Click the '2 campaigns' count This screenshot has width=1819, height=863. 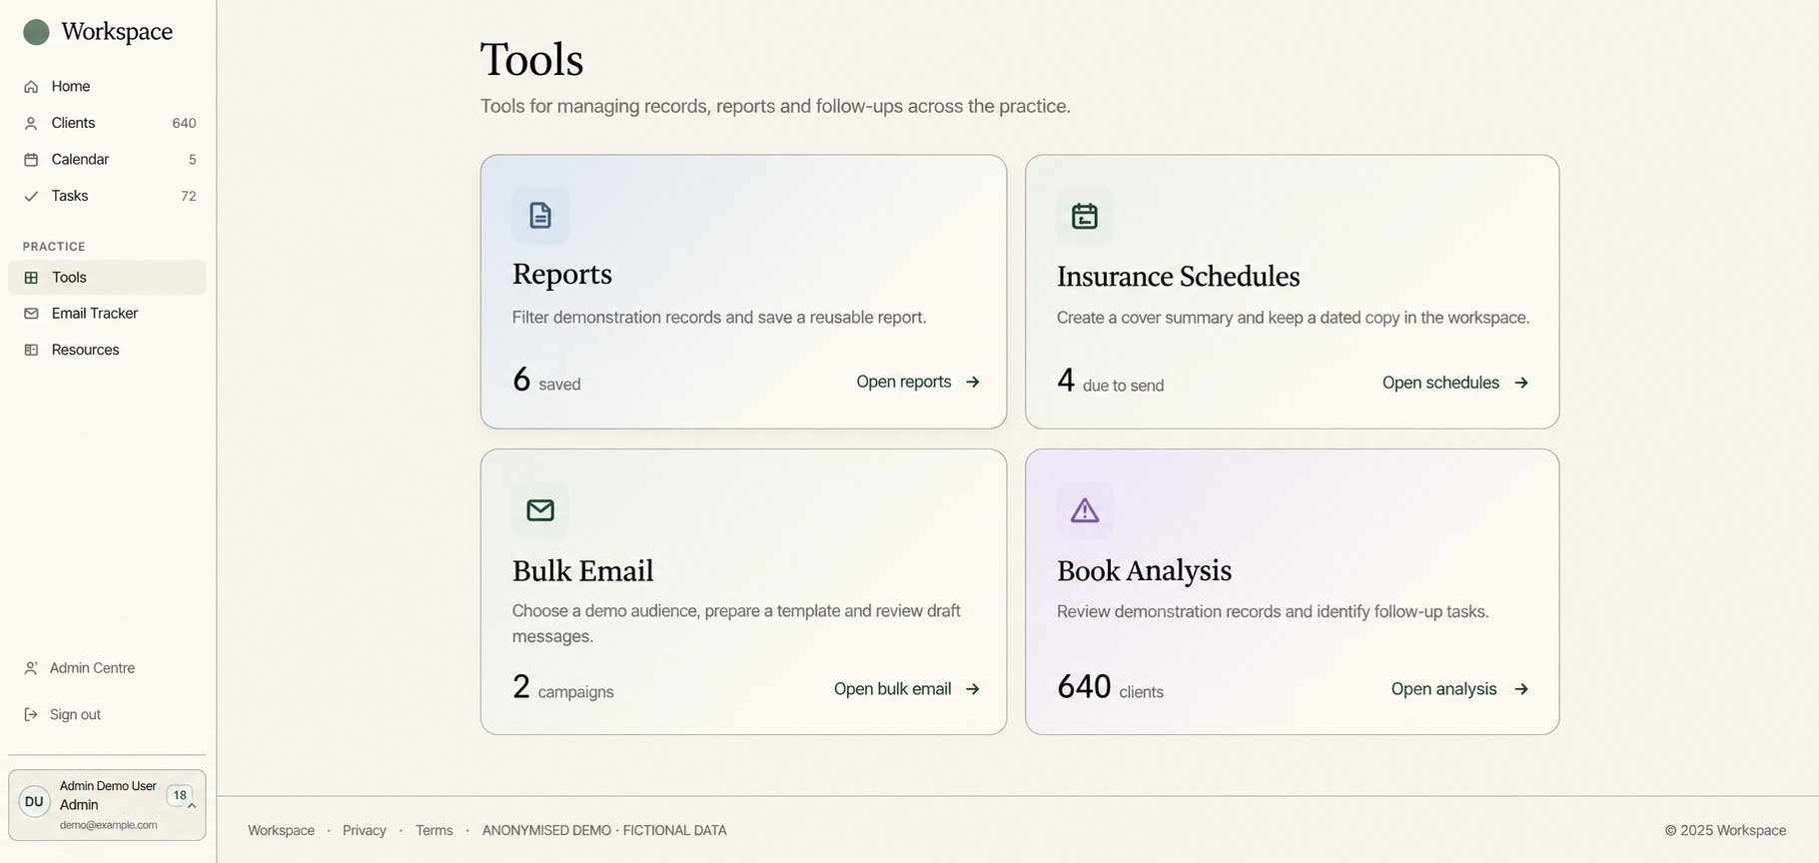[x=563, y=687]
